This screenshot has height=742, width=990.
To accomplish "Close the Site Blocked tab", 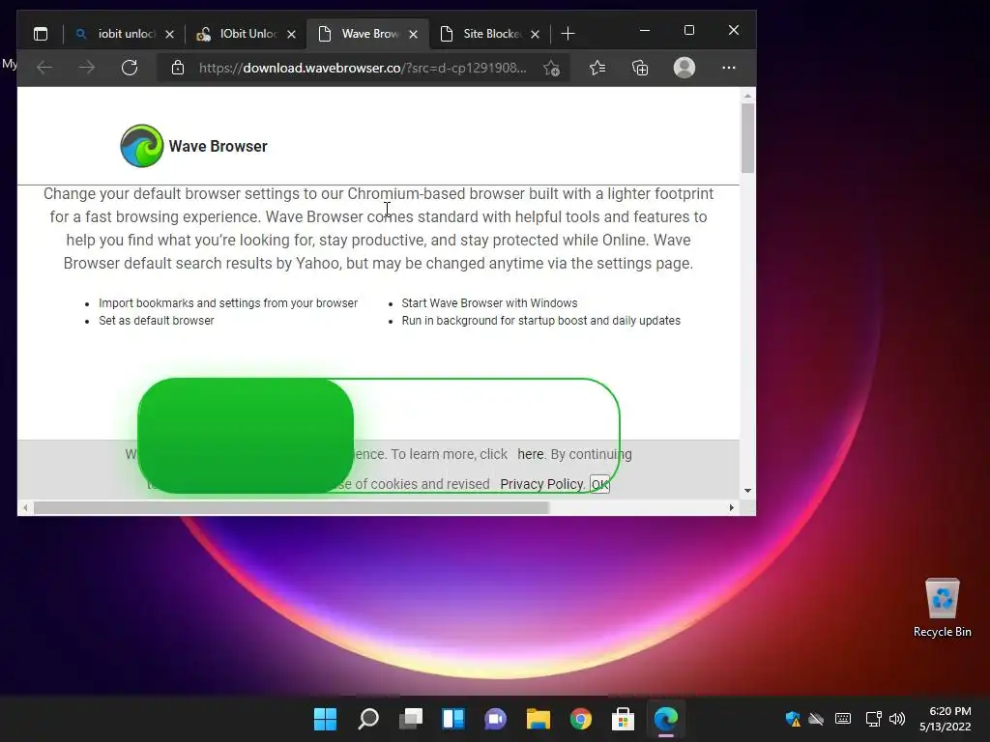I will (535, 34).
